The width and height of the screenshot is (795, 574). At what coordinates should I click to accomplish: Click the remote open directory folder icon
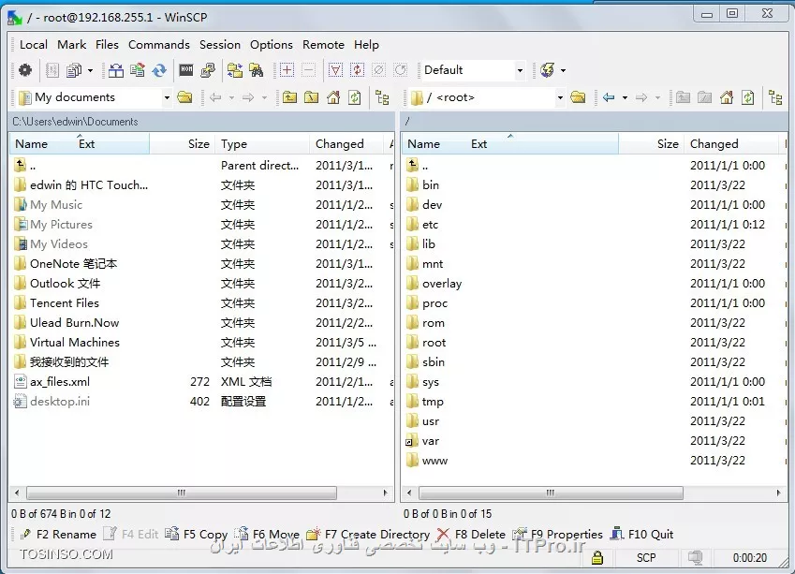[x=578, y=97]
